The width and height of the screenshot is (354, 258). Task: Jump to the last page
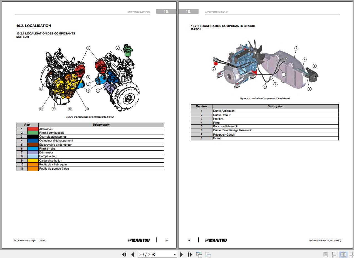(x=190, y=254)
